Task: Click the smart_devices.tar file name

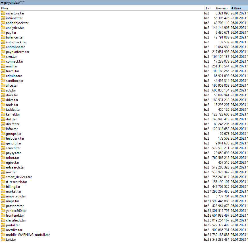Action: tap(19, 177)
